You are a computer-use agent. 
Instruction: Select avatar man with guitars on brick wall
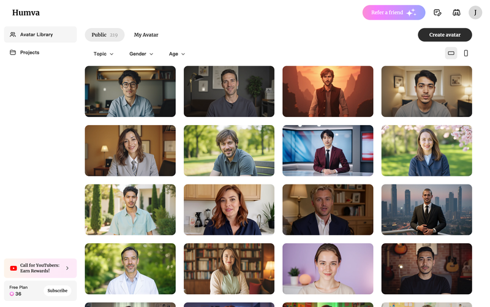tap(426, 269)
